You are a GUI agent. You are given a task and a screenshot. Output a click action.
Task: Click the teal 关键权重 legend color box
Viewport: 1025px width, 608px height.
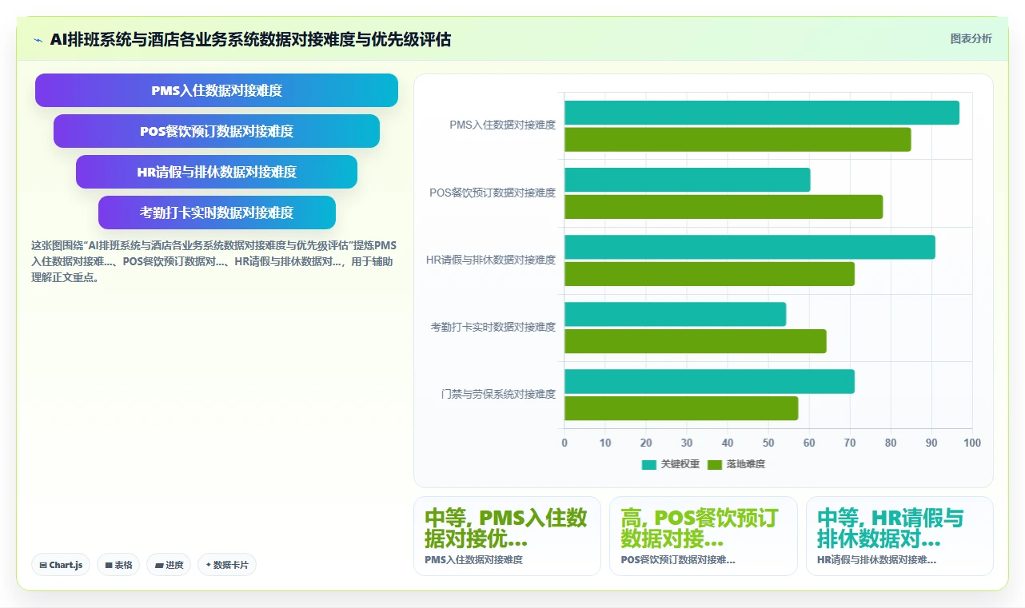649,464
